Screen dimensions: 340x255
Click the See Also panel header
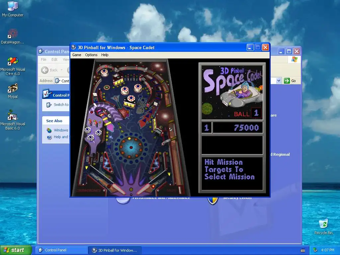click(x=55, y=121)
